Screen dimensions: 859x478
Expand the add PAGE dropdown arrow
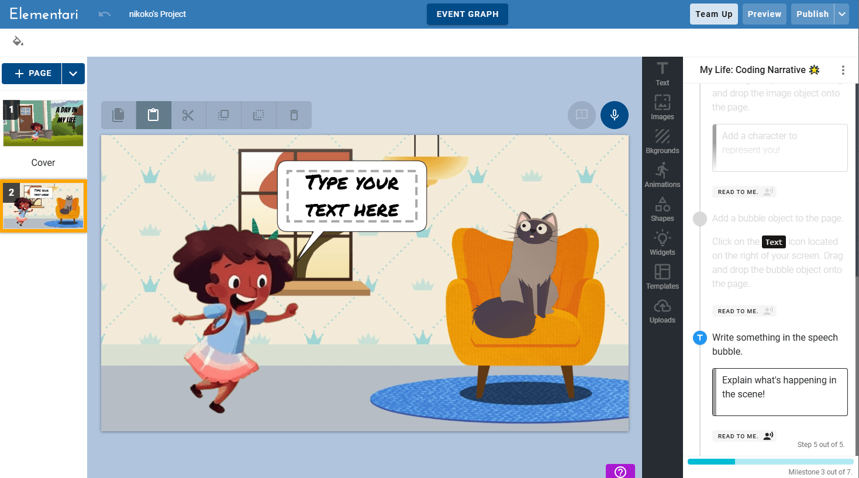(x=73, y=74)
